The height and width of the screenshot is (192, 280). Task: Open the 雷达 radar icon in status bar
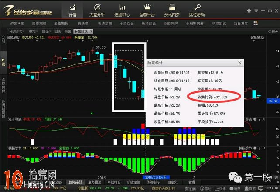[x=205, y=189]
